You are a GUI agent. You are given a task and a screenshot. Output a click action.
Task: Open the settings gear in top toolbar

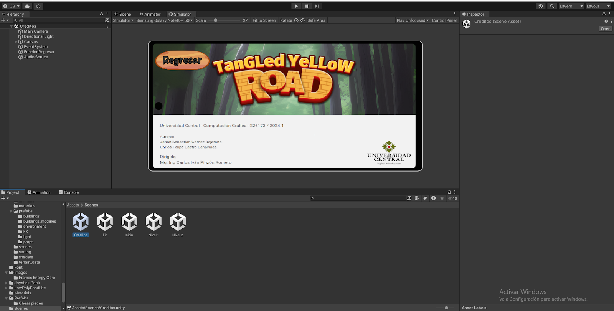click(38, 6)
